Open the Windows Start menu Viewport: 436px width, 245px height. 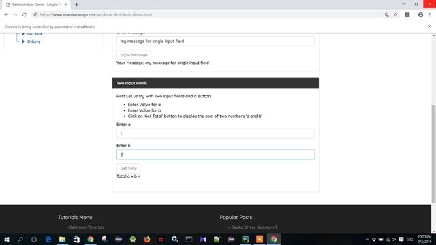pyautogui.click(x=7, y=239)
